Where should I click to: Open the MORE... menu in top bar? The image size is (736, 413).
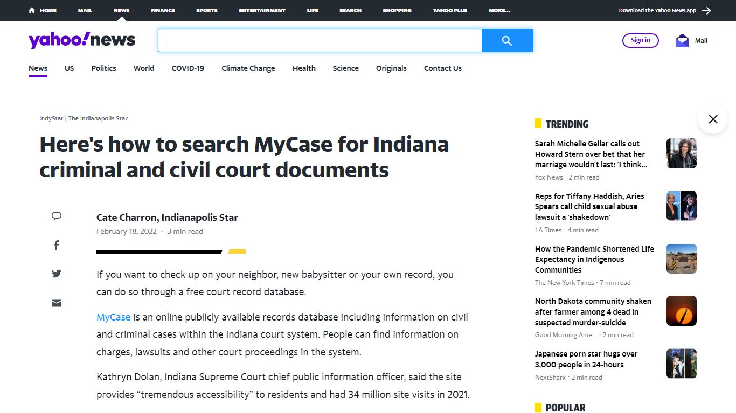[x=499, y=10]
